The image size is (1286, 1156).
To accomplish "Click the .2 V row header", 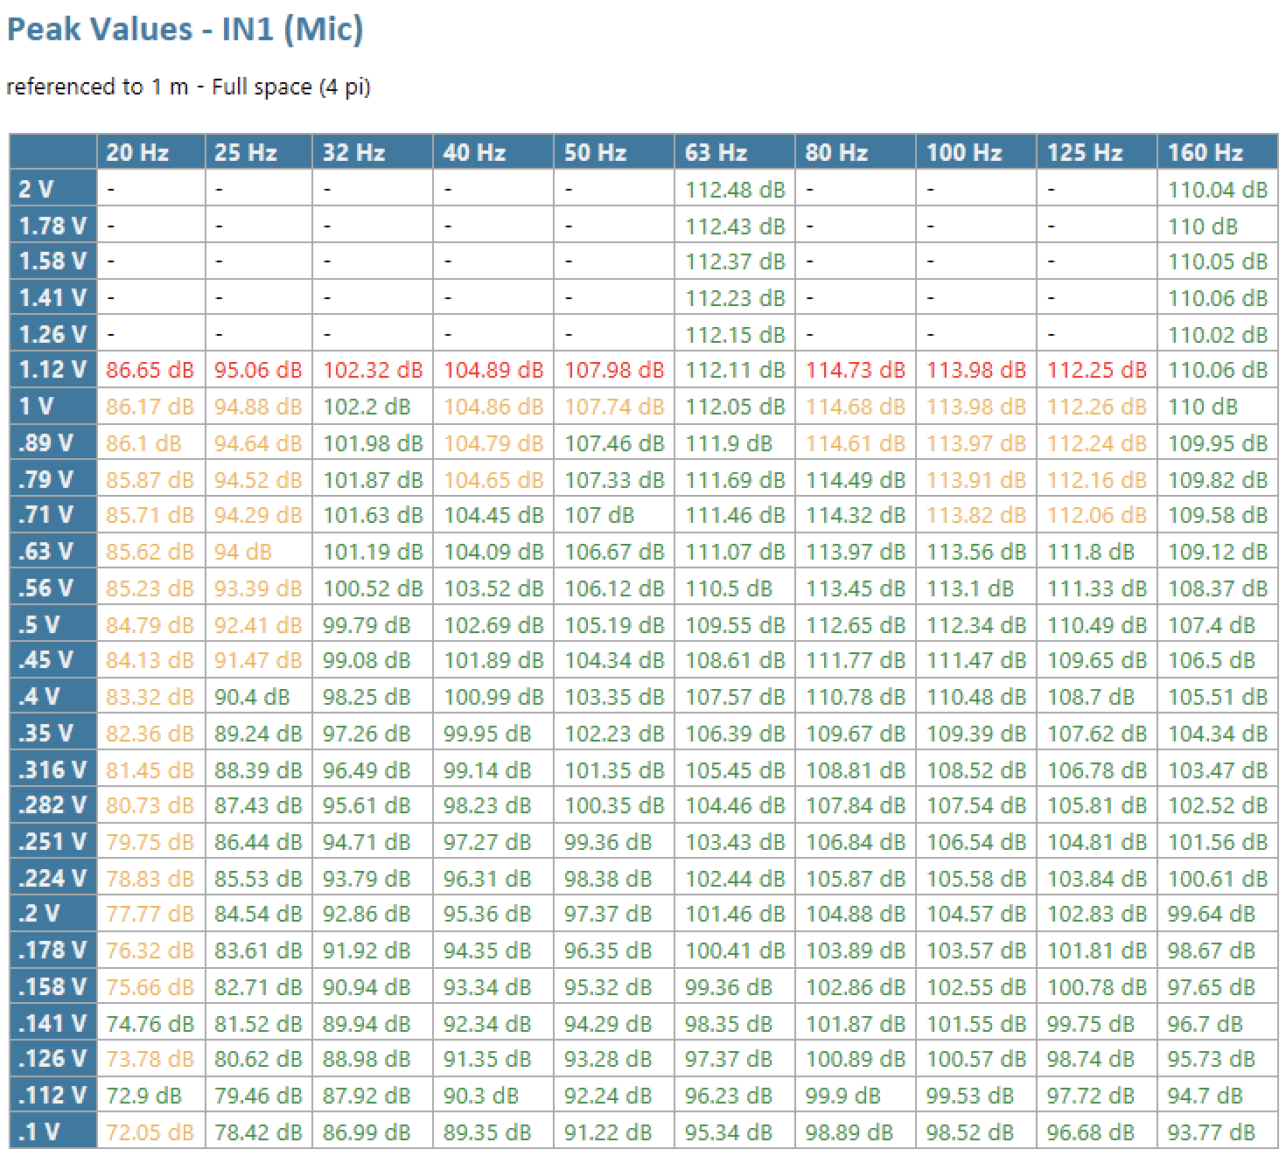I will tap(53, 915).
